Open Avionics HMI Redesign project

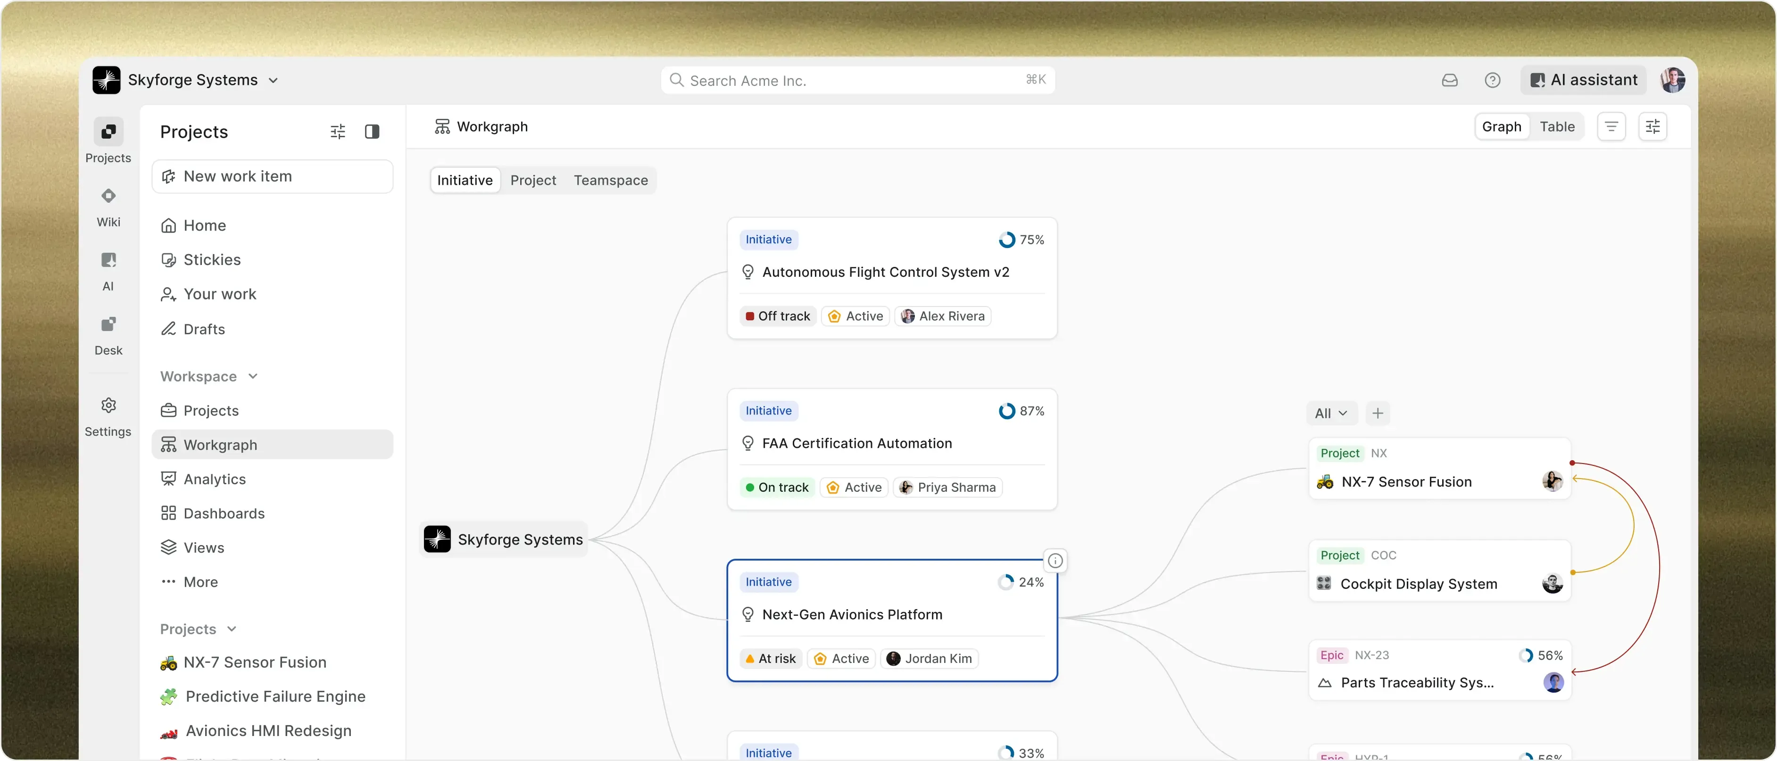(273, 731)
